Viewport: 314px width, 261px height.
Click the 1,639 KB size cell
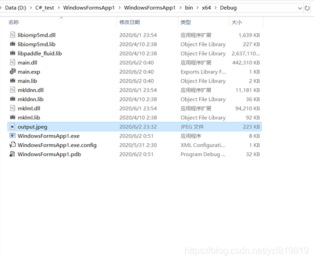pyautogui.click(x=249, y=35)
